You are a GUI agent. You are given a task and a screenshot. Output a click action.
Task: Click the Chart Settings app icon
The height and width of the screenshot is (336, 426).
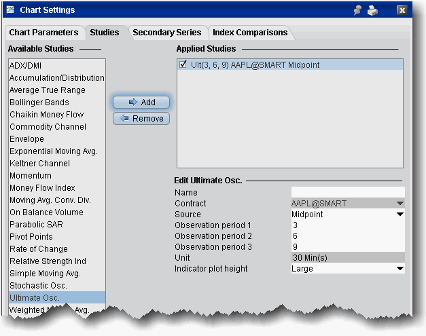click(x=10, y=11)
